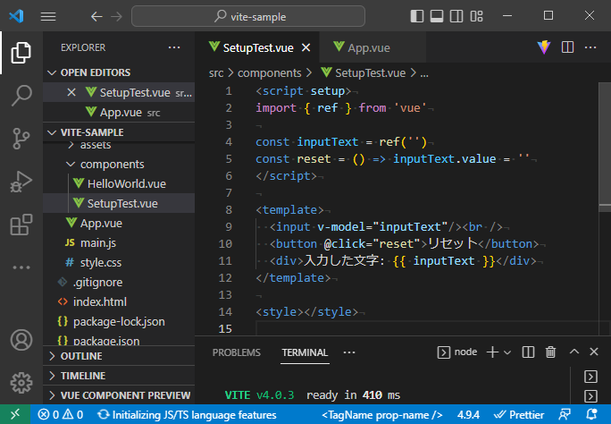
Task: Open .gitignore in the file tree
Action: tap(119, 282)
